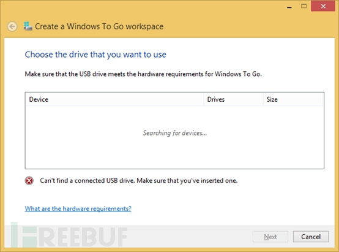Click the divider between Drives and Size headers

pos(263,99)
